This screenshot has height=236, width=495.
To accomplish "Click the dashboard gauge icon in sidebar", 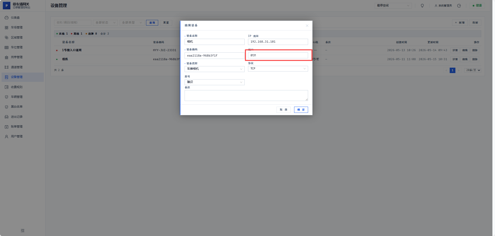I will [x=6, y=18].
